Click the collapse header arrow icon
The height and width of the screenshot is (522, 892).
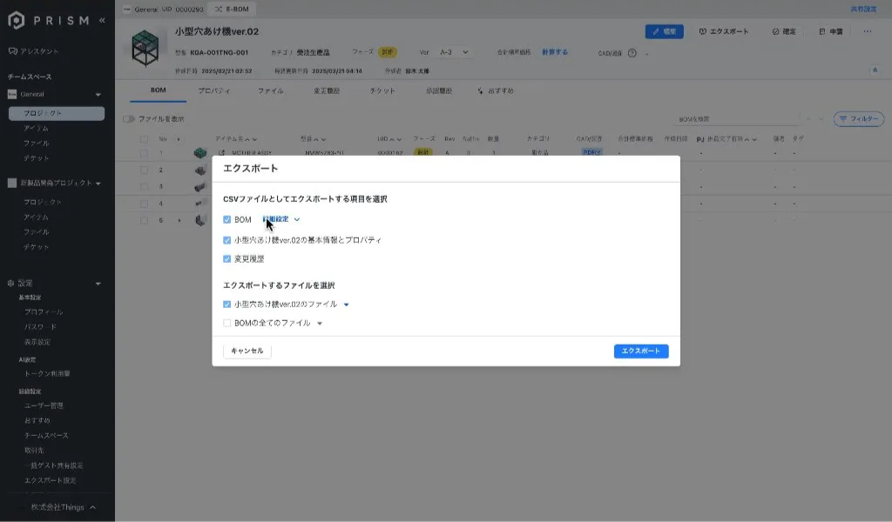point(874,70)
